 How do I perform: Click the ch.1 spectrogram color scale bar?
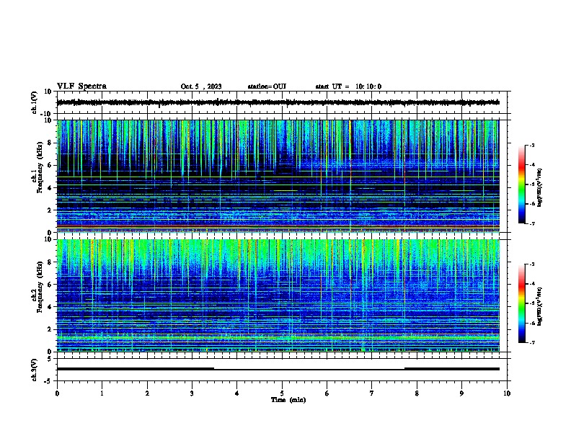pos(522,184)
